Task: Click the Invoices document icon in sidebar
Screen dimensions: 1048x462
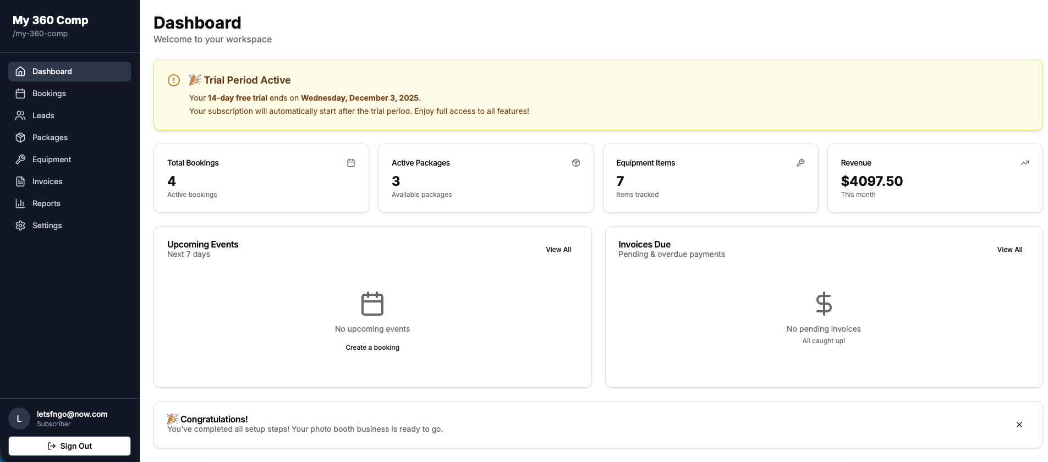Action: click(x=20, y=182)
